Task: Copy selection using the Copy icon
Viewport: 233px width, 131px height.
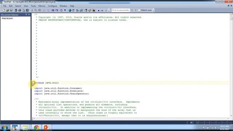Action: [36, 11]
